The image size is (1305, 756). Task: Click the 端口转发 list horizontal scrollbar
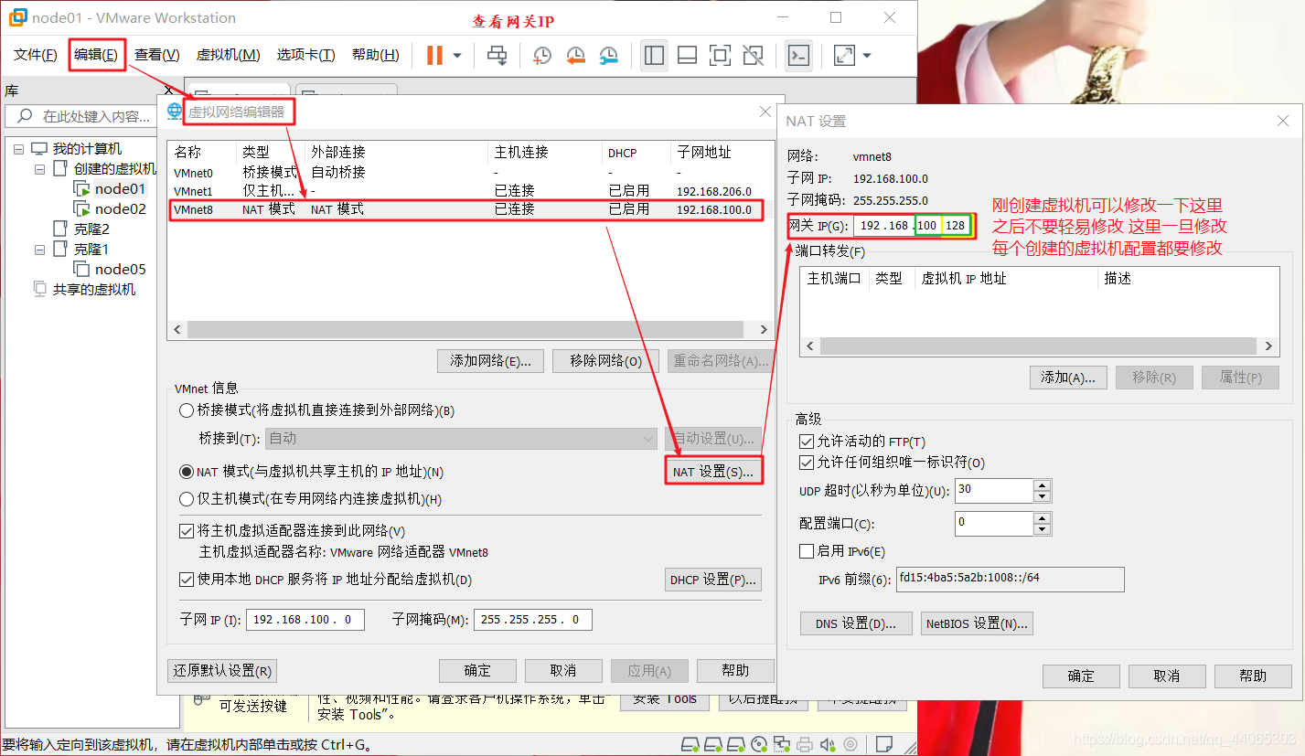[x=1038, y=346]
